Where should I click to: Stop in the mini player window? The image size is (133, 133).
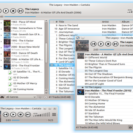click(21, 114)
